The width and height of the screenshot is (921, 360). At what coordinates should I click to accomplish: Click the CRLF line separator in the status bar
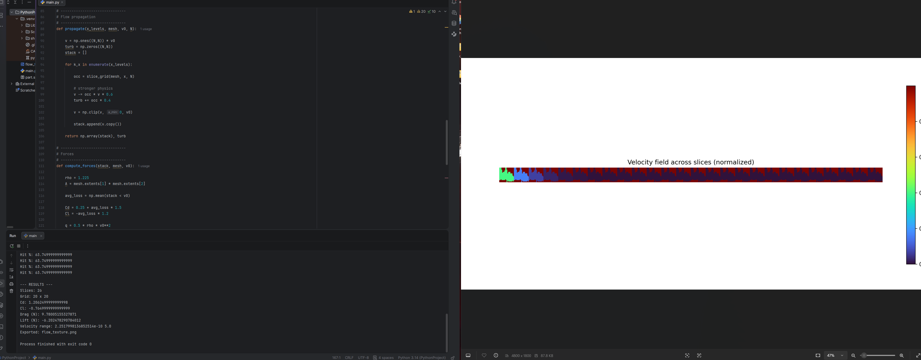coord(349,358)
